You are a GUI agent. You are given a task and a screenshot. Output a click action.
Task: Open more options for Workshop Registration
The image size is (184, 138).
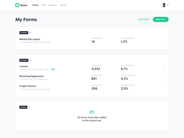[163, 78]
